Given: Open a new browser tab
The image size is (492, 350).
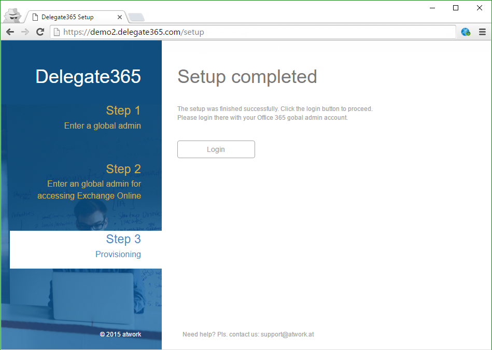Looking at the screenshot, I should pos(136,17).
